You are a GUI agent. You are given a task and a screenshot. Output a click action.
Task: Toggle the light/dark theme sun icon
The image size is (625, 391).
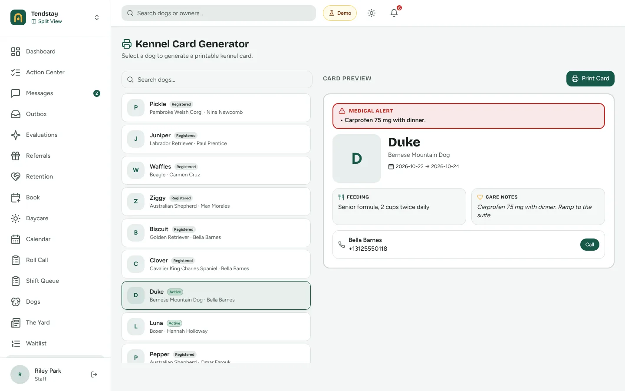(x=372, y=13)
